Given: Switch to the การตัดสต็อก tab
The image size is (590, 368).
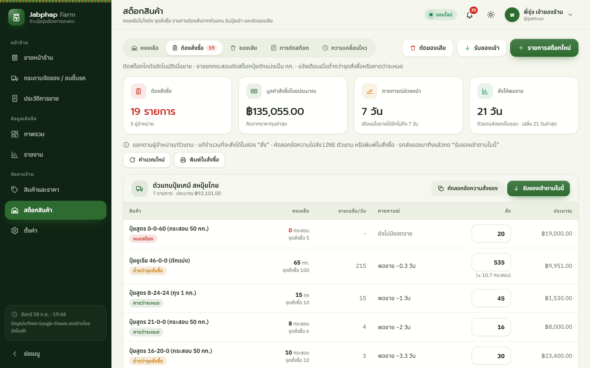Looking at the screenshot, I should click(x=290, y=48).
